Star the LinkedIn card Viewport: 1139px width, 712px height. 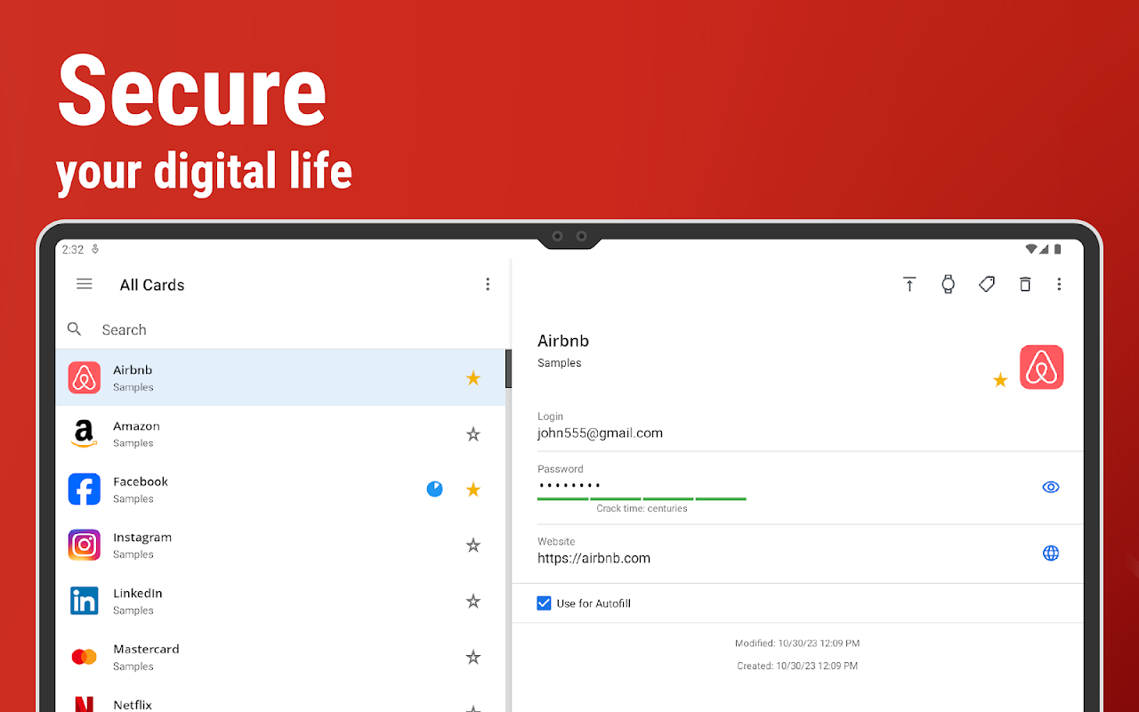coord(473,602)
